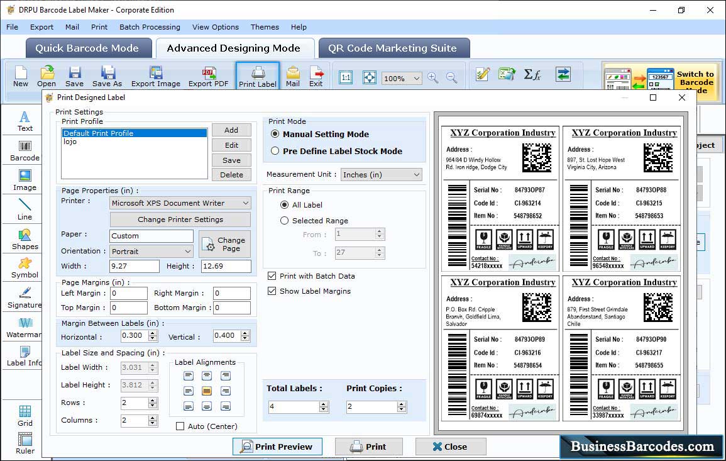Open the File menu
Viewport: 726px width, 461px height.
(12, 27)
